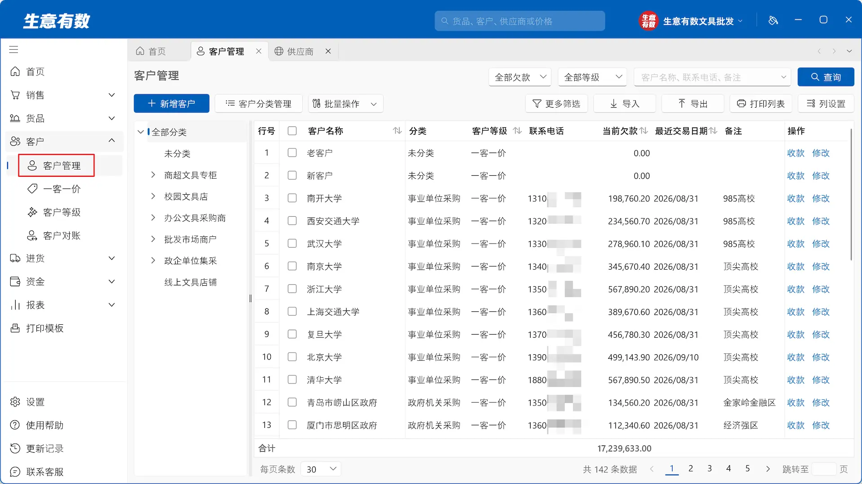Open the 更多筛选 filter panel

[x=556, y=104]
